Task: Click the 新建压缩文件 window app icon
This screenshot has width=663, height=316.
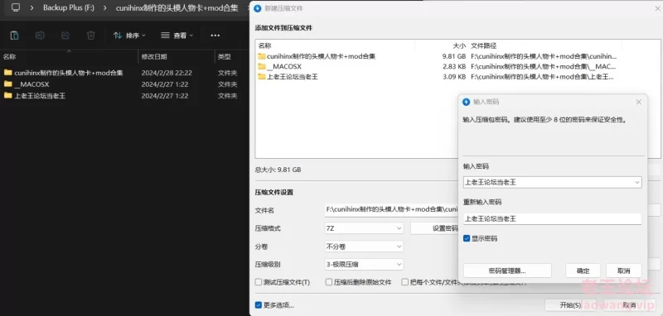Action: point(258,8)
